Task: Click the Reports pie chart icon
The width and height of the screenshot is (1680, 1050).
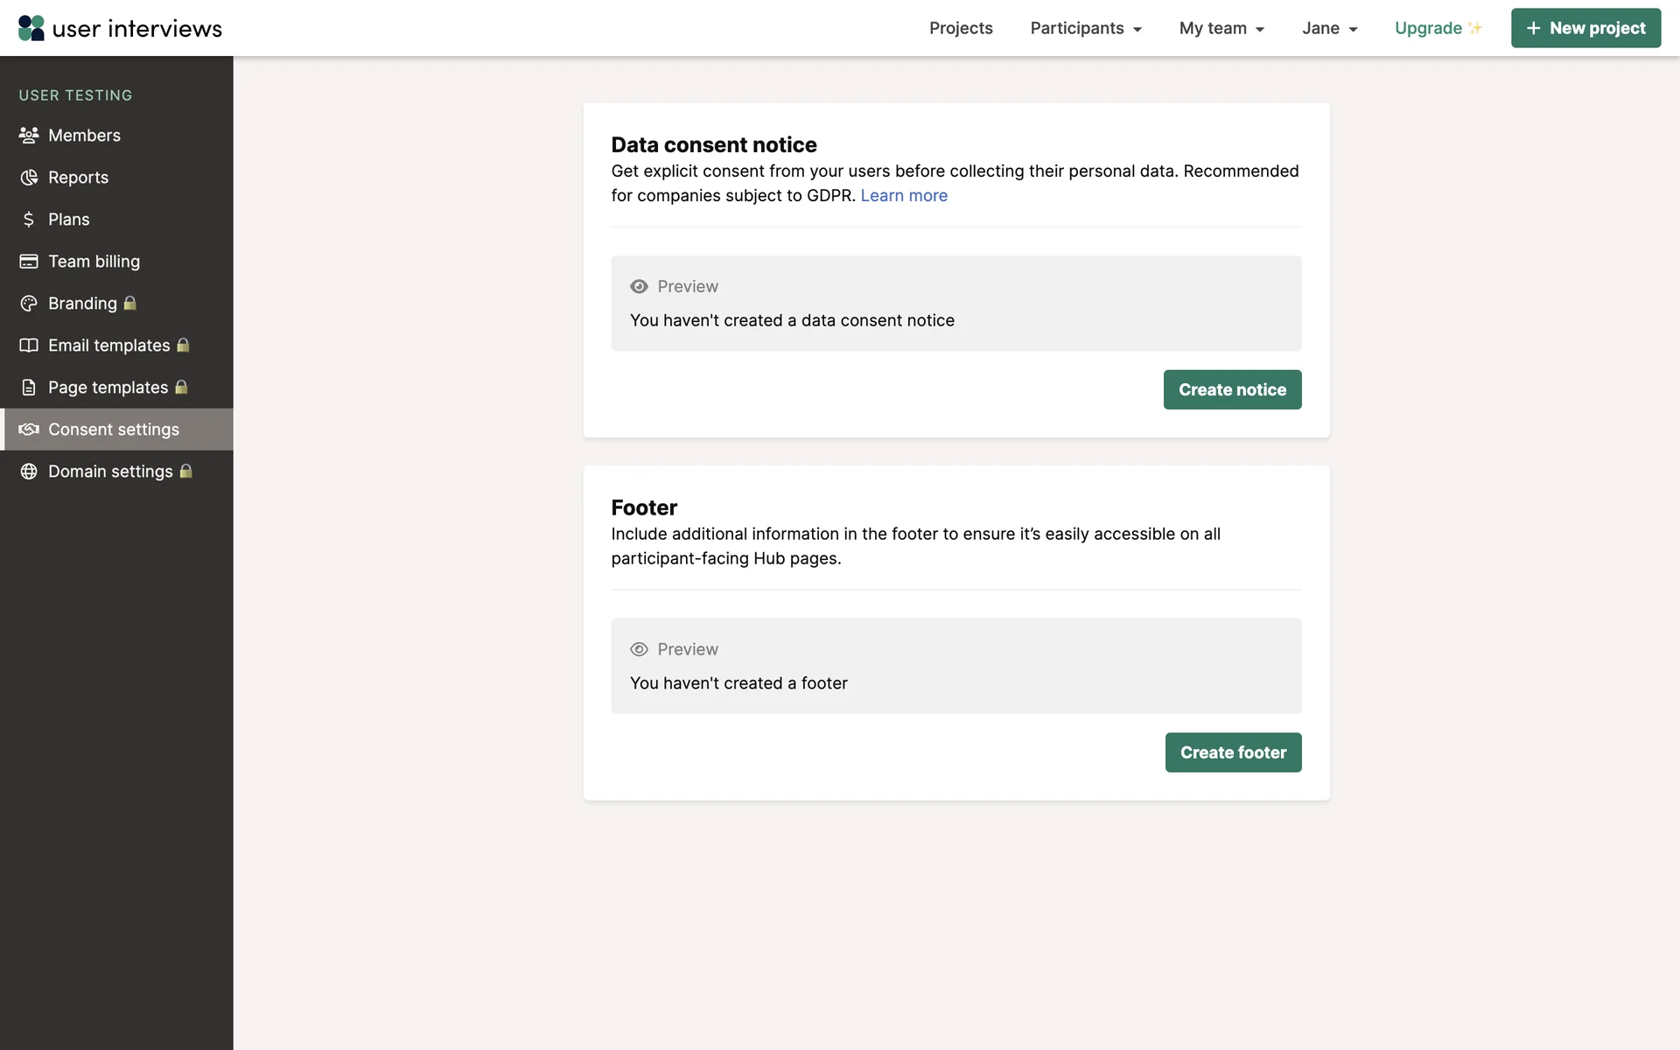Action: (29, 178)
